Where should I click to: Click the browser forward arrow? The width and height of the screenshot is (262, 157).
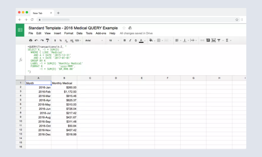click(x=26, y=20)
